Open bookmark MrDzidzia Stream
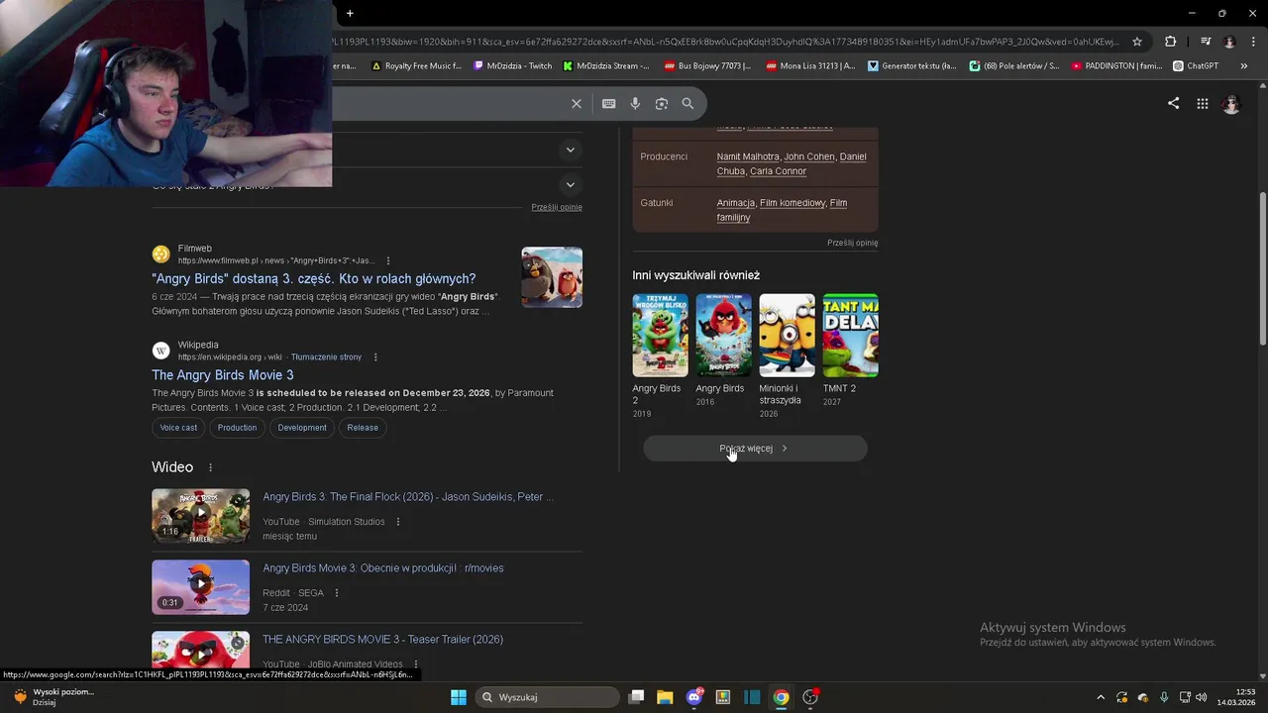Image resolution: width=1268 pixels, height=713 pixels. (x=606, y=66)
